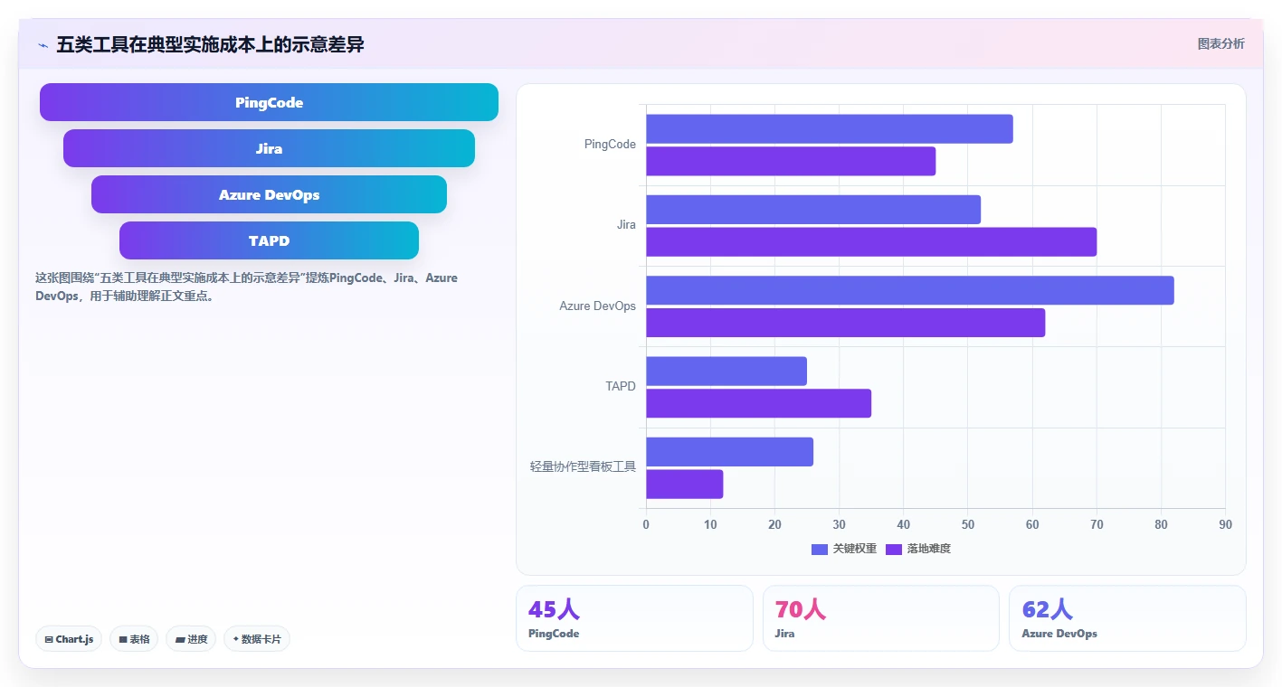The height and width of the screenshot is (687, 1282).
Task: Click the Azure DevOps 落地难度 bar
Action: pyautogui.click(x=845, y=323)
